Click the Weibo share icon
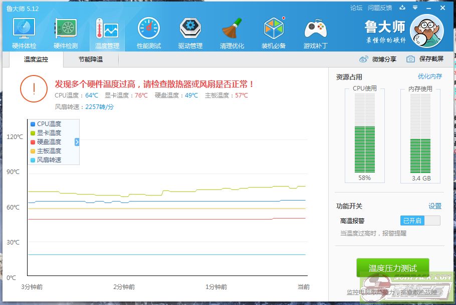Viewport: 456px width, 305px height. point(363,59)
